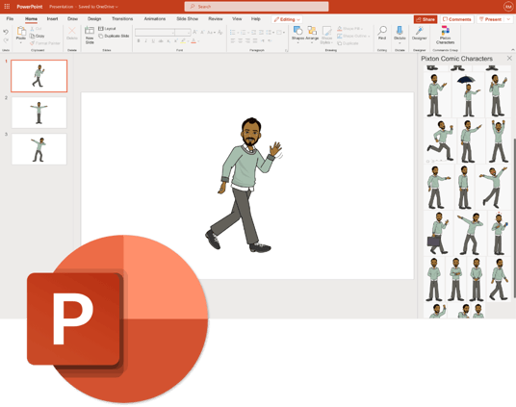Click the Redo arrow icon
Viewport: 516px width, 407px height.
point(6,40)
